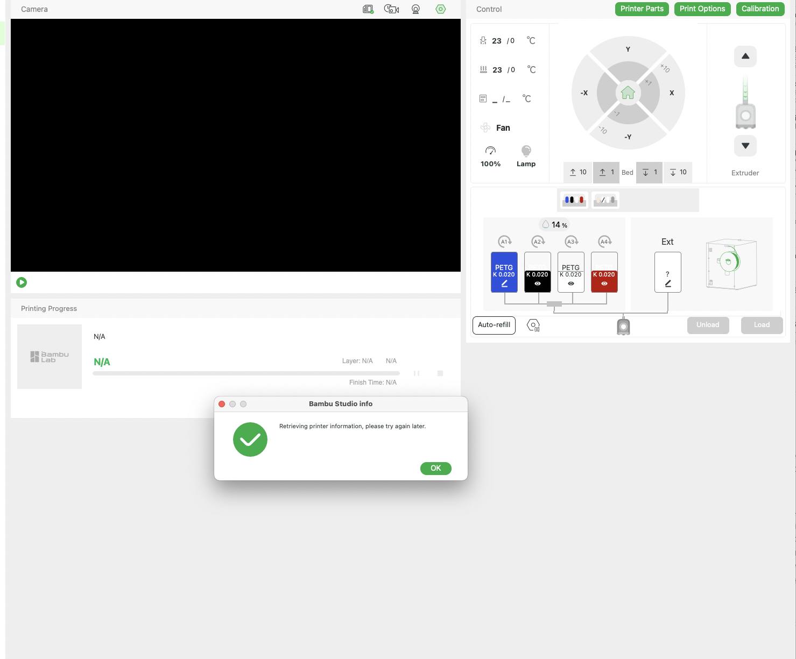Pause the print in Printing Progress
The height and width of the screenshot is (659, 796).
point(416,373)
